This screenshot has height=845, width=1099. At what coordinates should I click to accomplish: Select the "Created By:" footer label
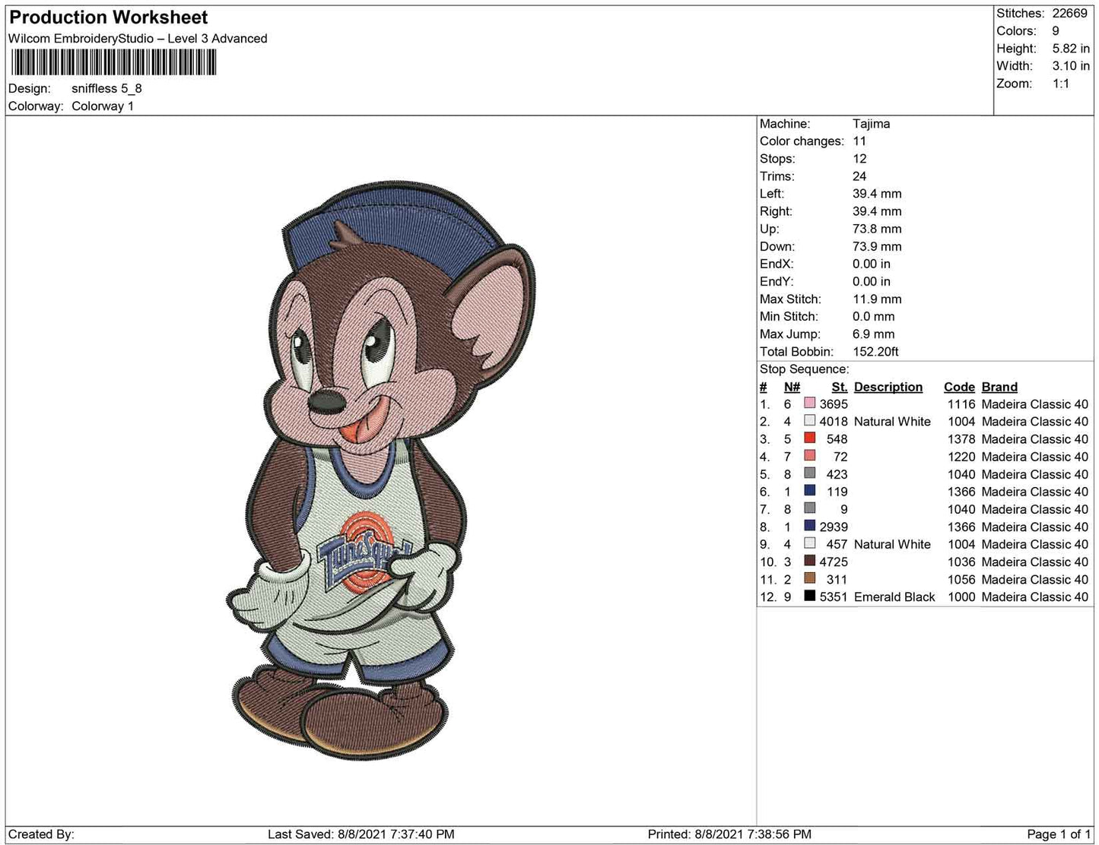[41, 834]
